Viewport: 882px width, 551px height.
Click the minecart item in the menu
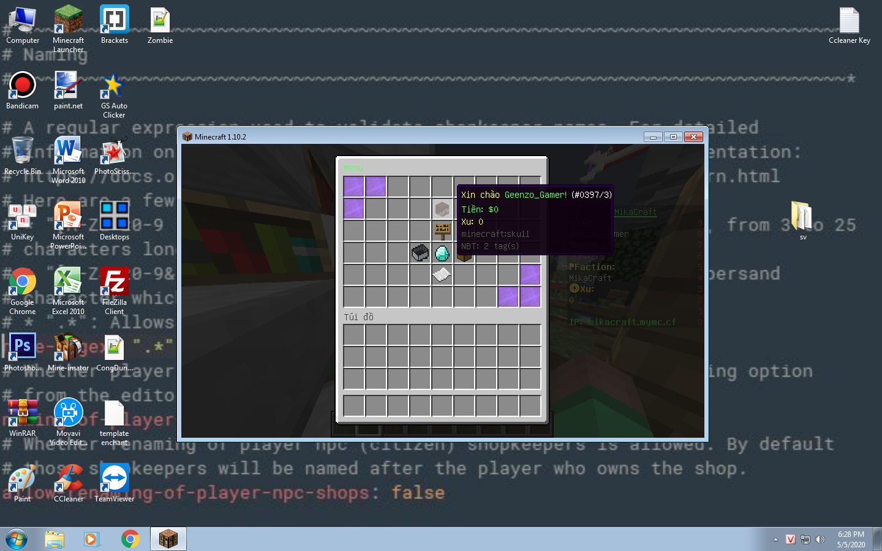420,253
